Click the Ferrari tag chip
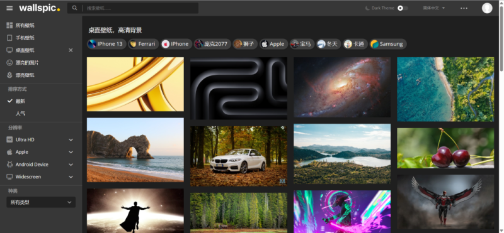This screenshot has width=504, height=233. (x=144, y=44)
